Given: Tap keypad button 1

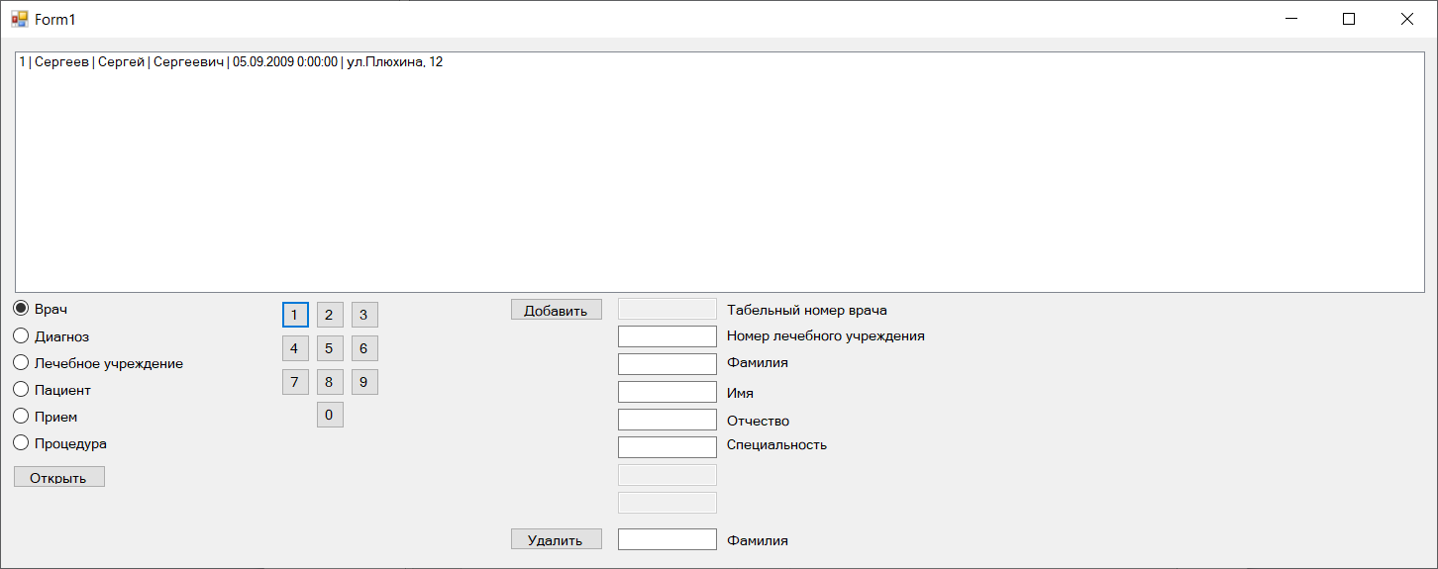Looking at the screenshot, I should click(x=295, y=315).
